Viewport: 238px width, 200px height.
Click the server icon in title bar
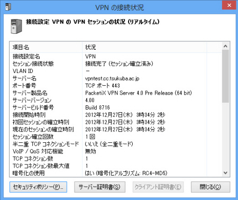click(8, 6)
